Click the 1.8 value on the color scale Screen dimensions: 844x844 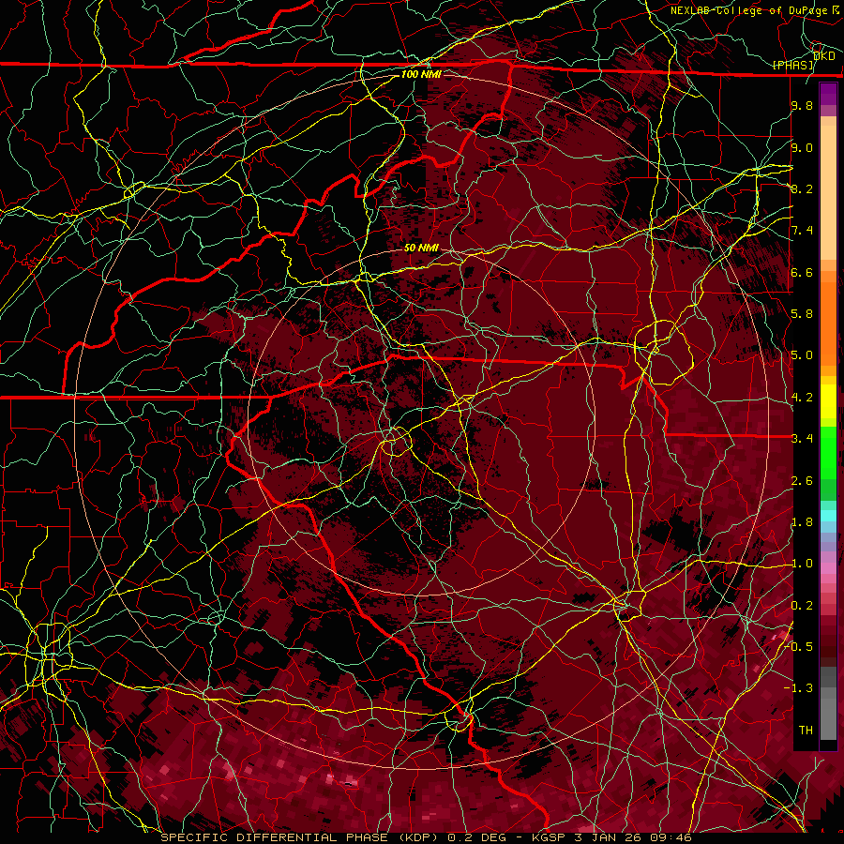click(802, 522)
